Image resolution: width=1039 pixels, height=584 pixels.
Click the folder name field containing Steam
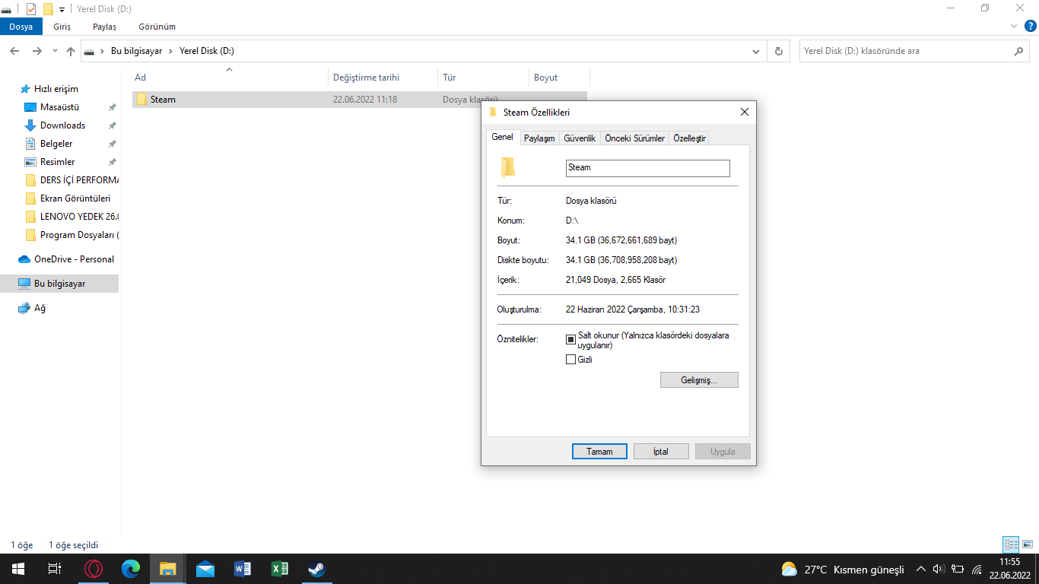(648, 168)
